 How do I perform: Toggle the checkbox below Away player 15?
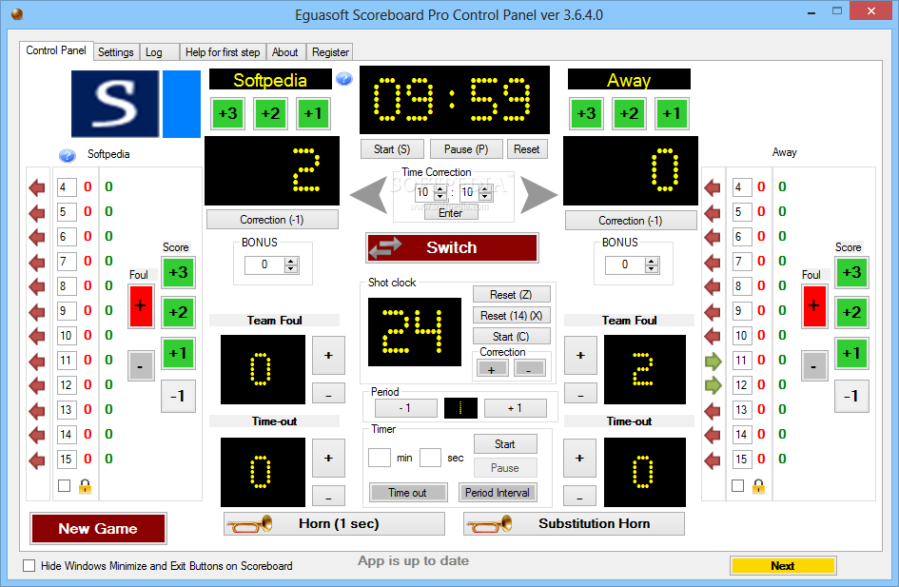click(x=737, y=485)
